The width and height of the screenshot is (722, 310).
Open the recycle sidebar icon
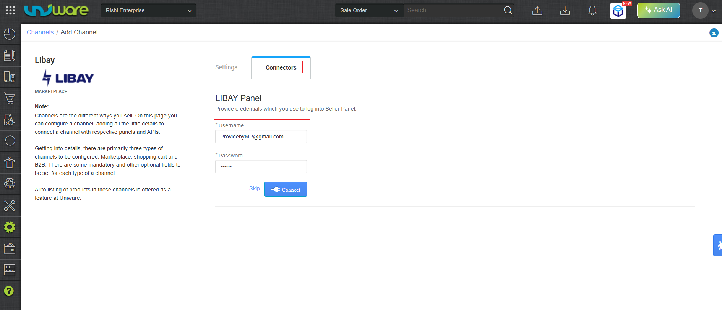[x=10, y=184]
